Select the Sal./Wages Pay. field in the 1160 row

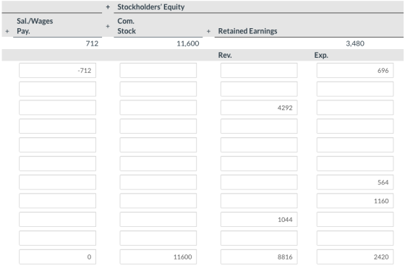click(x=57, y=201)
